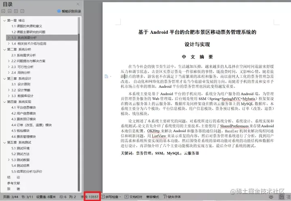Close the 目录 navigation panel

click(78, 4)
